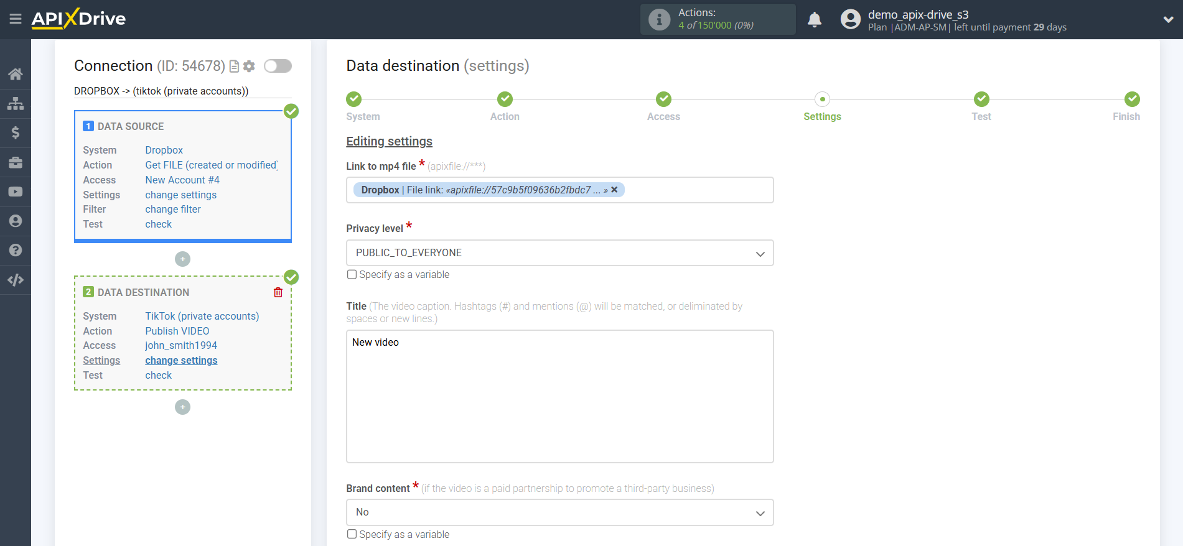Open TikTok (private accounts) system link
This screenshot has width=1183, height=546.
[202, 316]
